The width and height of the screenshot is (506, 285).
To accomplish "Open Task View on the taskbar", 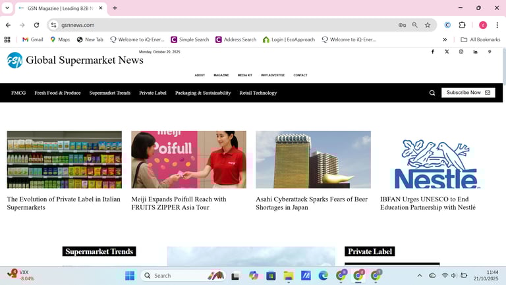I will coord(235,276).
